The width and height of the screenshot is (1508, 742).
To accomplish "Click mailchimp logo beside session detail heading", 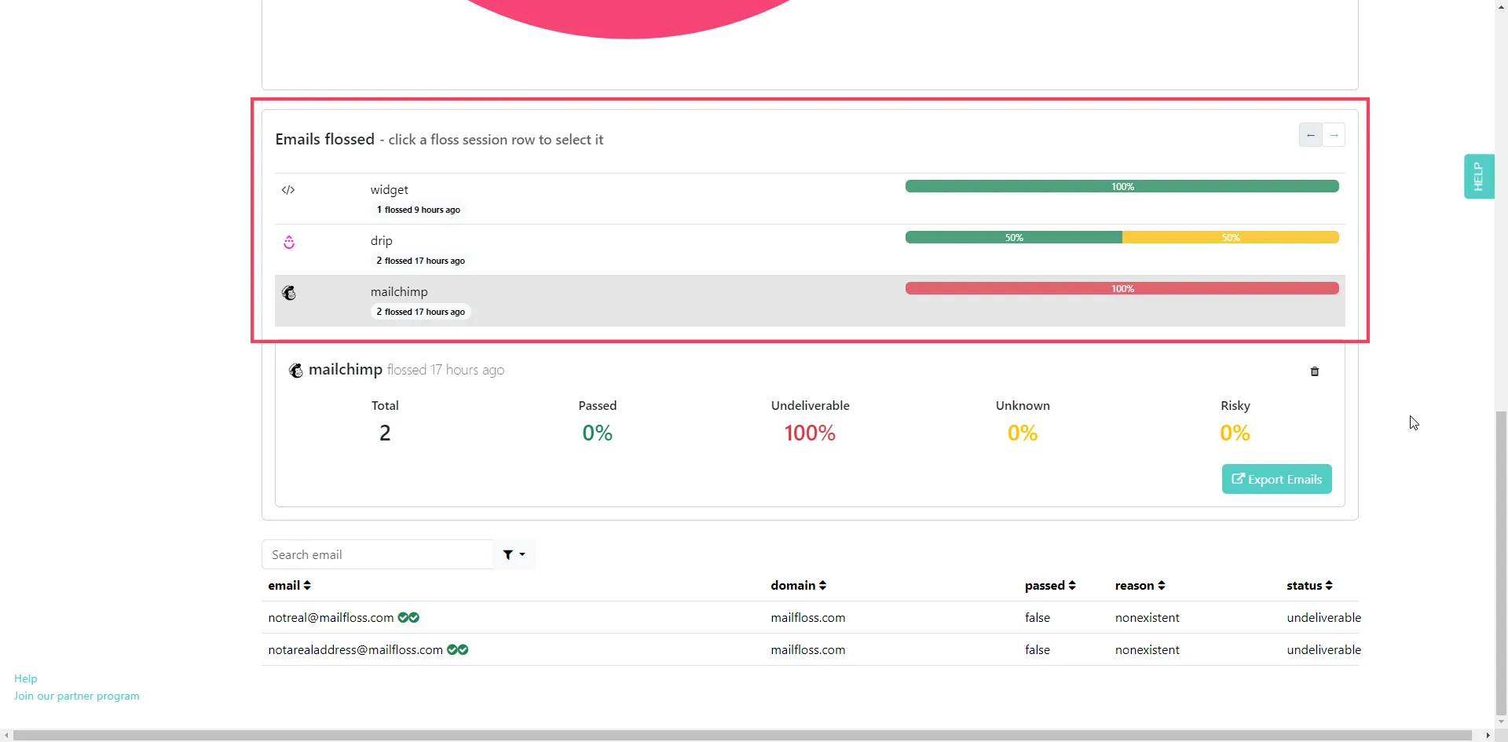I will [x=296, y=371].
